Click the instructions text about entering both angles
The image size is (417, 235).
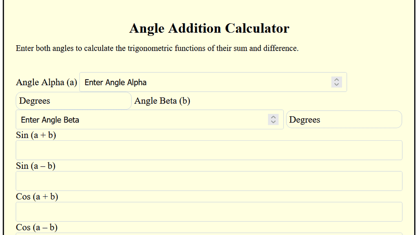click(157, 48)
